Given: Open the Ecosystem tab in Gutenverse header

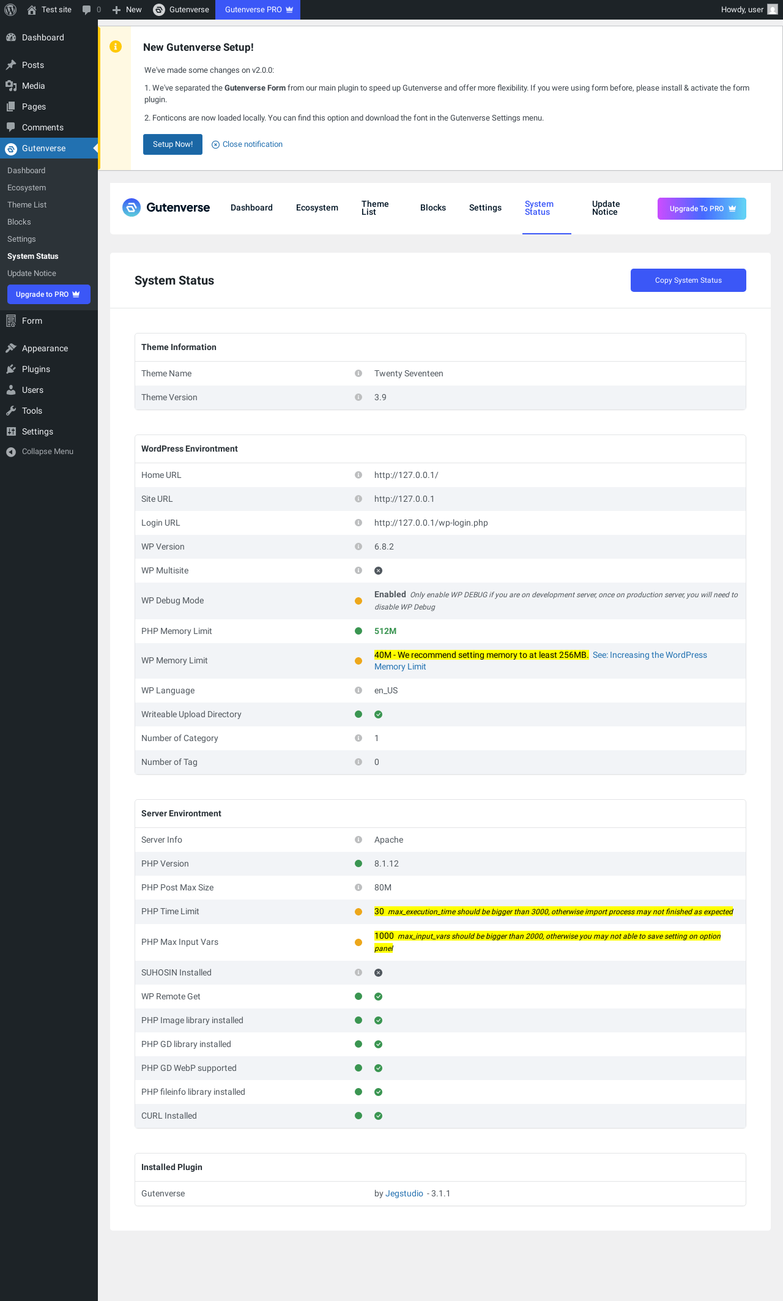Looking at the screenshot, I should (317, 208).
